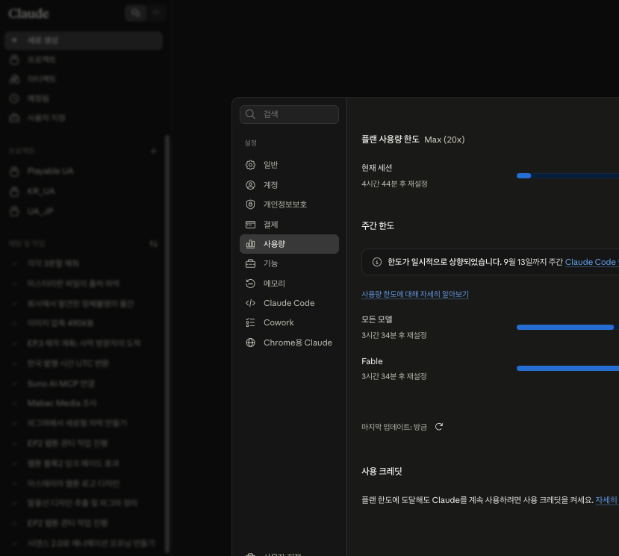Open the 메모리 memory settings
This screenshot has width=619, height=556.
(289, 284)
